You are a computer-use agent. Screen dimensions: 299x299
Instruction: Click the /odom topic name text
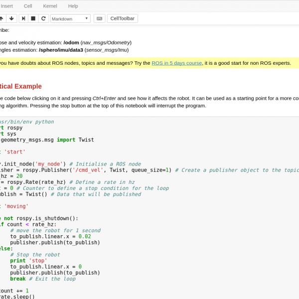click(x=71, y=42)
